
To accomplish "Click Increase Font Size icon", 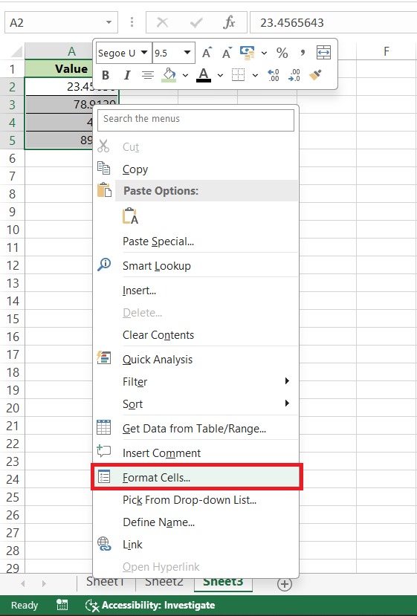I will click(x=207, y=53).
